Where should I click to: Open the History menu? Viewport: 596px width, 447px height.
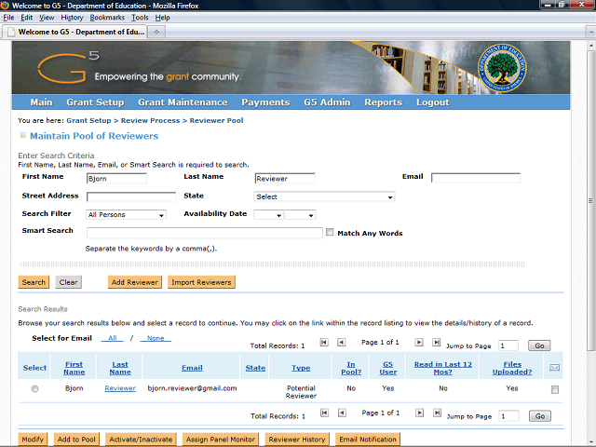coord(72,18)
